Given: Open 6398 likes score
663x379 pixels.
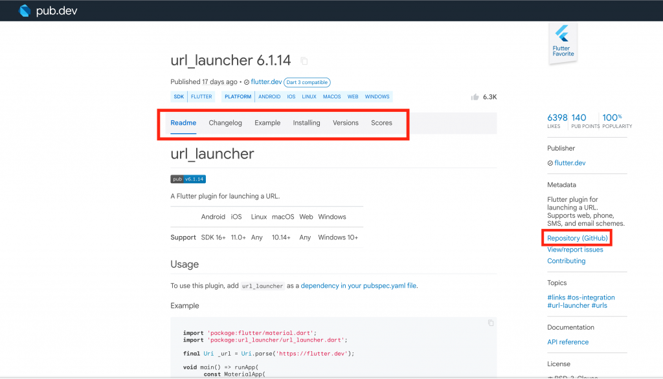Looking at the screenshot, I should click(557, 120).
